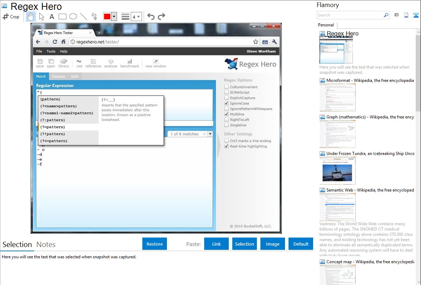
Task: Redo the last annotation
Action: click(161, 17)
